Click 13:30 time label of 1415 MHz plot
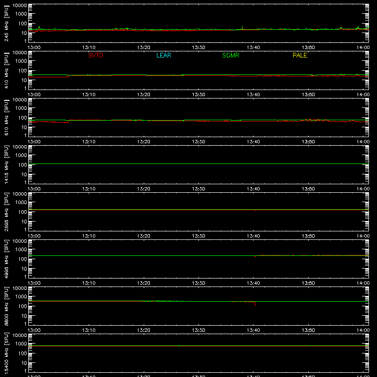 (198, 189)
